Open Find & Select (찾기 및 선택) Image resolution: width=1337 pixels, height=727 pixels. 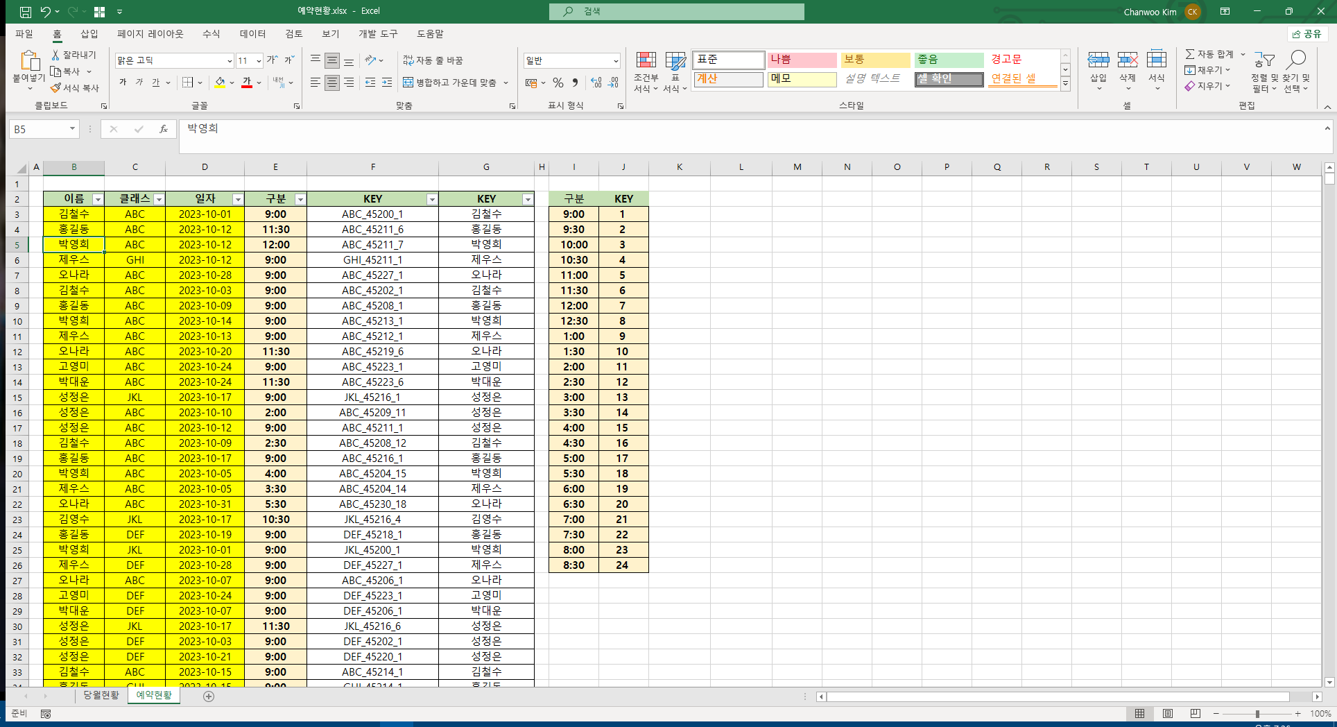pos(1296,72)
